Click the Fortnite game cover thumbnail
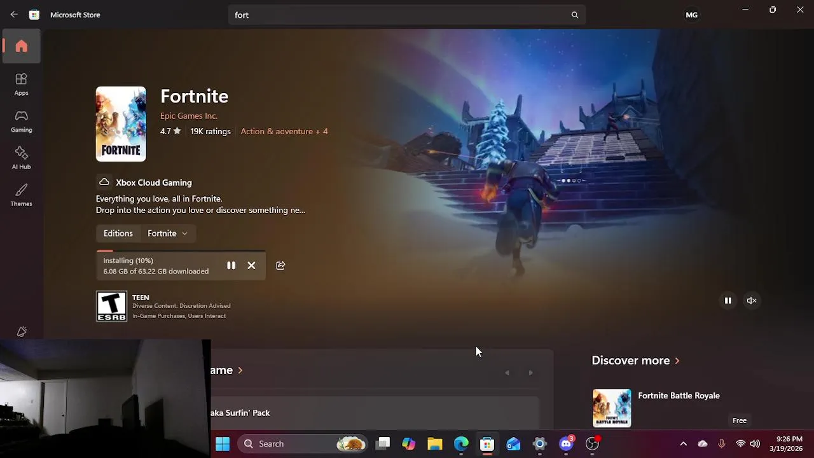The width and height of the screenshot is (814, 458). coord(121,124)
